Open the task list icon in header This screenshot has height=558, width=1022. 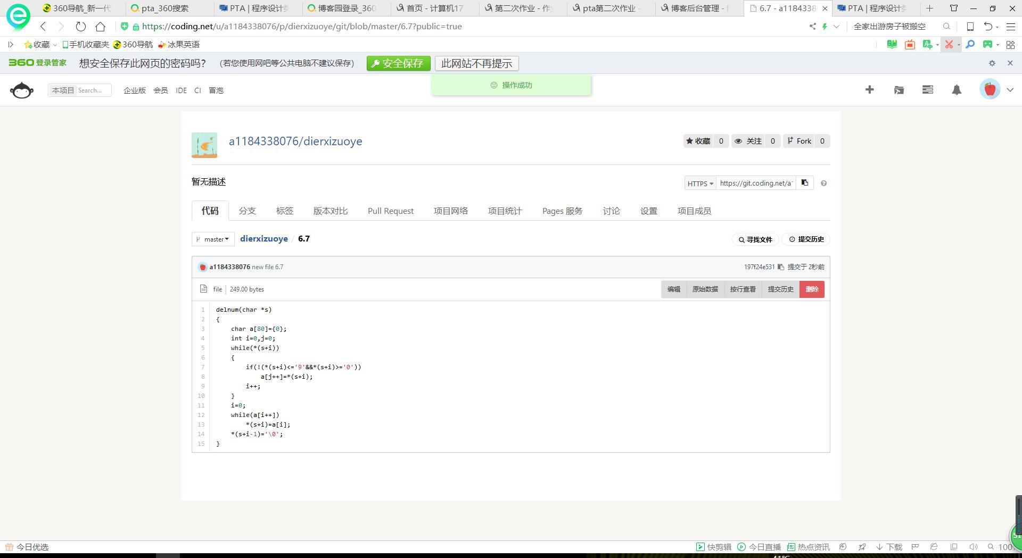(x=928, y=90)
